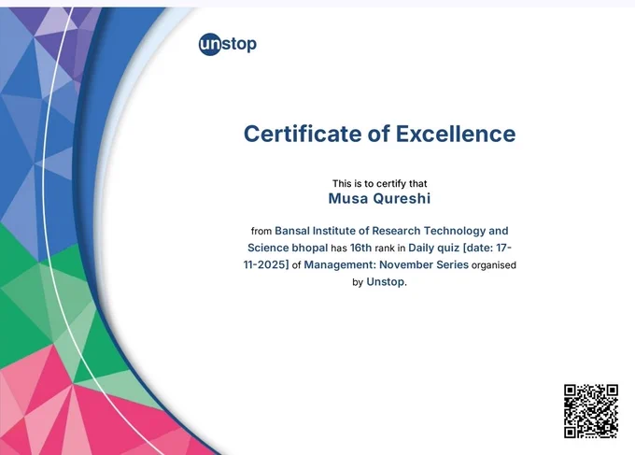Screen dimensions: 635x455
Task: Select the Certificate of Excellence heading
Action: pyautogui.click(x=379, y=134)
